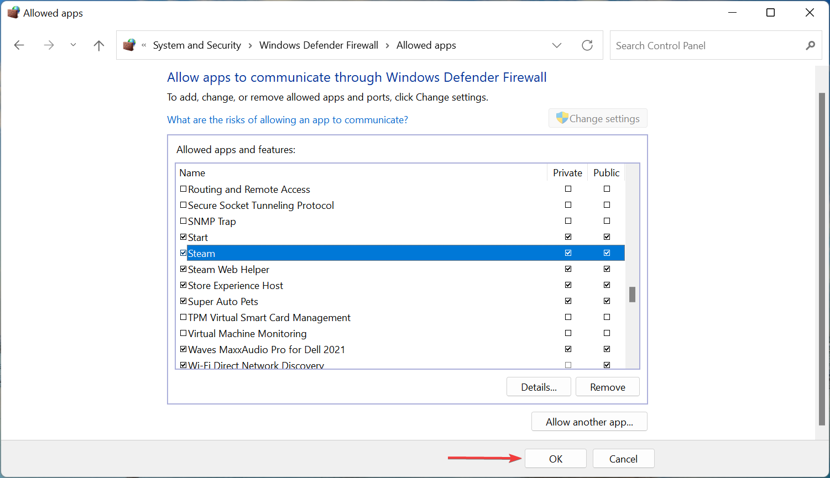Viewport: 830px width, 478px height.
Task: Click the apps list scrollbar thumb
Action: 632,295
